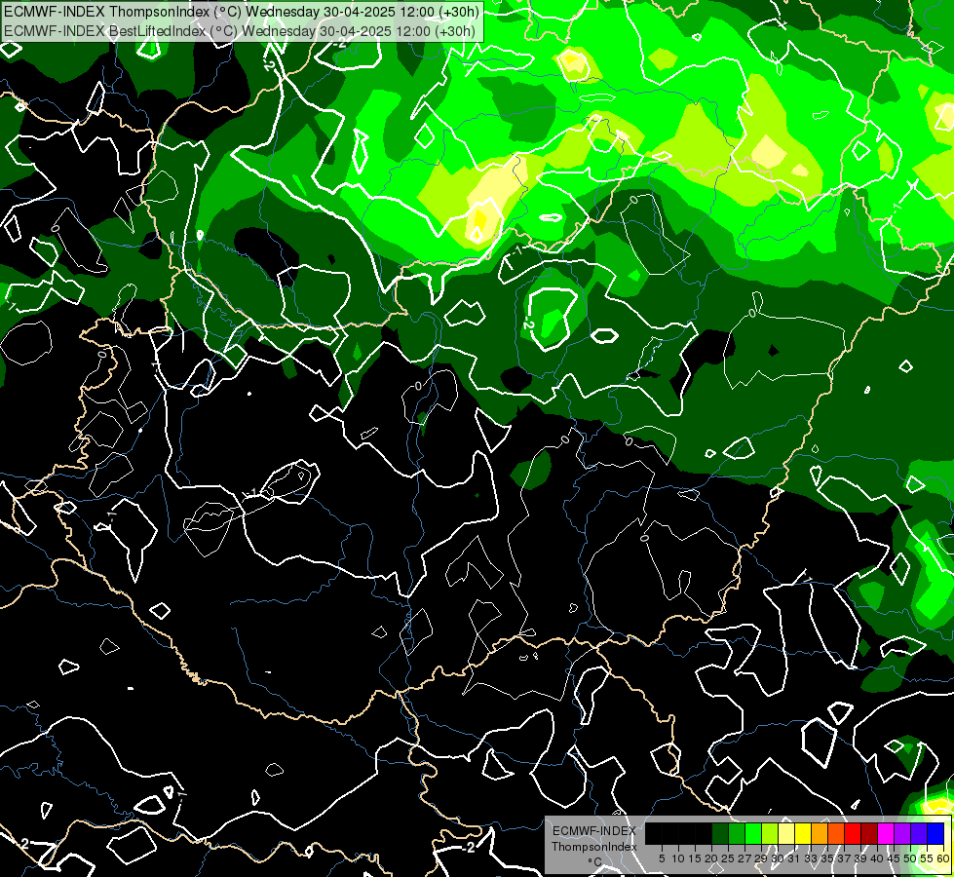Screen dimensions: 954x877
Task: Click the legend tick value '37'
Action: 844,858
